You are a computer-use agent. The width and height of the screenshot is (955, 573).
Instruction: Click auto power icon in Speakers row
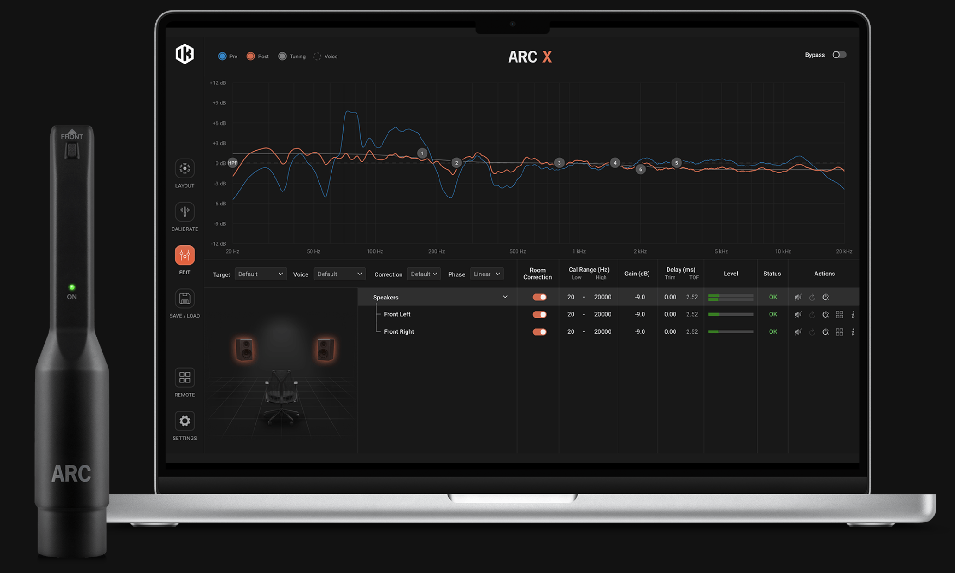click(x=826, y=298)
